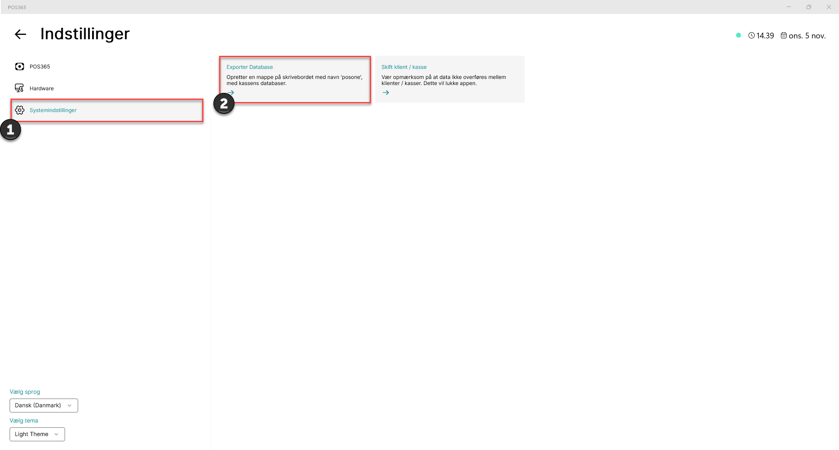Select Systemindstillinger menu item
Screen dimensions: 839x450
[107, 110]
